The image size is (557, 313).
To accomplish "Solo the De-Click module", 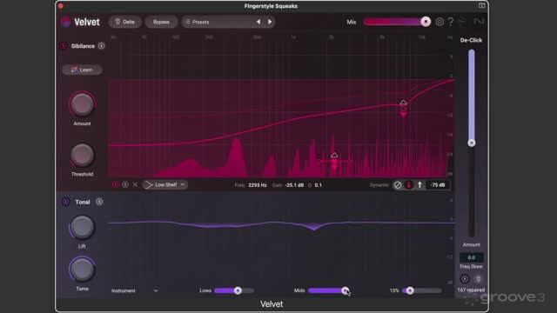I will [478, 279].
